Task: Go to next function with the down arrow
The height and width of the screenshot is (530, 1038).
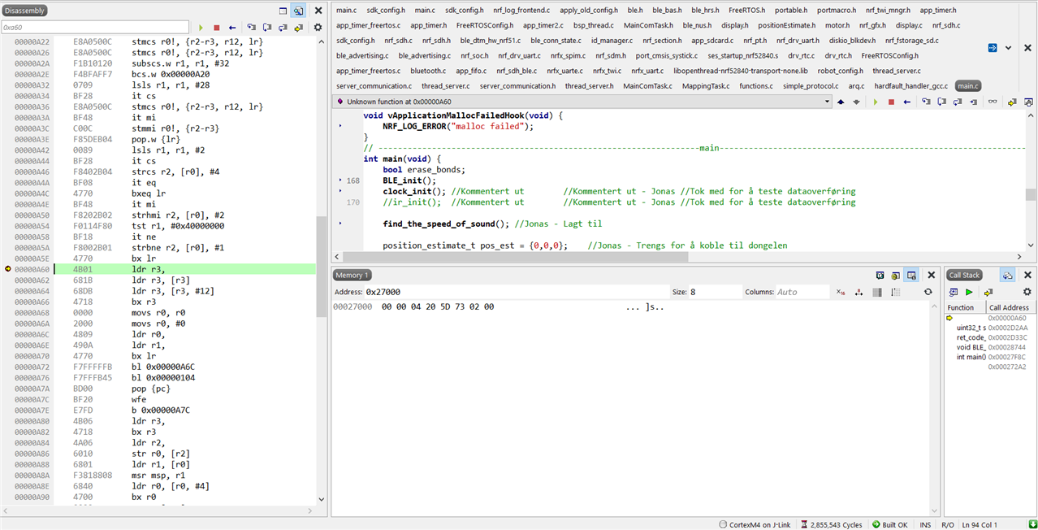Action: (856, 102)
